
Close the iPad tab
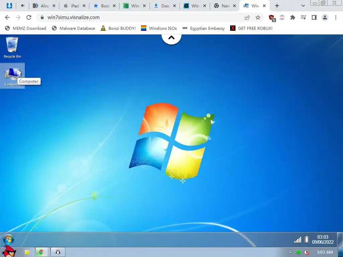click(x=84, y=6)
